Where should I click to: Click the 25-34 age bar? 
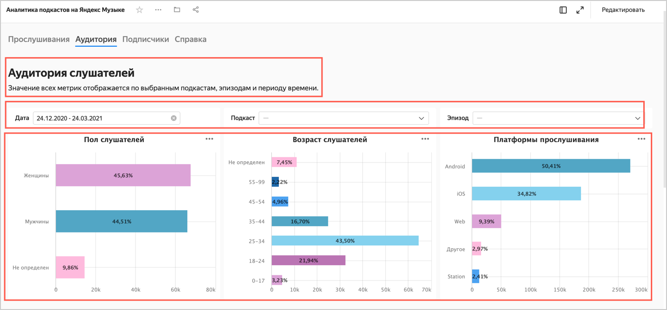tap(344, 241)
